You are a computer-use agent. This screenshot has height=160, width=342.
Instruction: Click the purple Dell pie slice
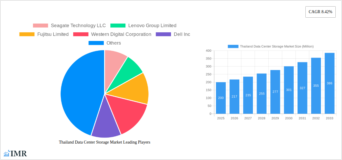pos(105,126)
